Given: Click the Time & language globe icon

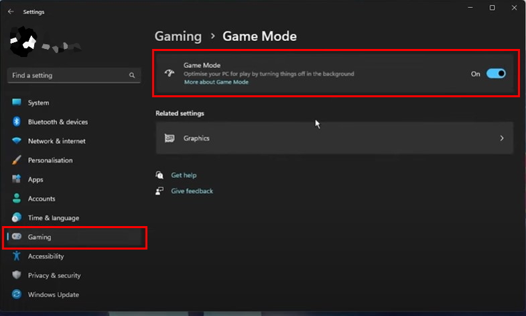Looking at the screenshot, I should tap(17, 217).
